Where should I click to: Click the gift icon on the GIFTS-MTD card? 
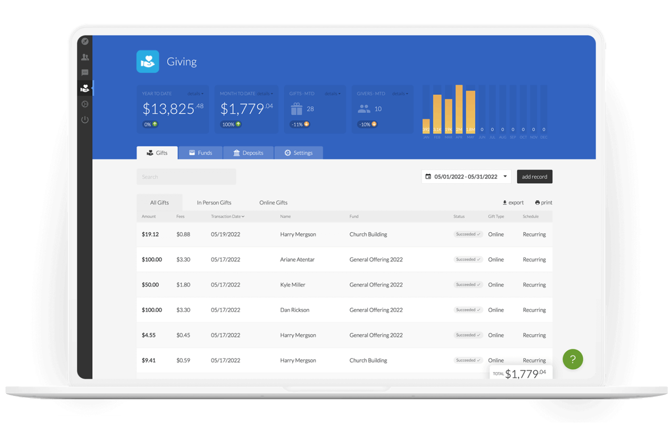pyautogui.click(x=297, y=108)
